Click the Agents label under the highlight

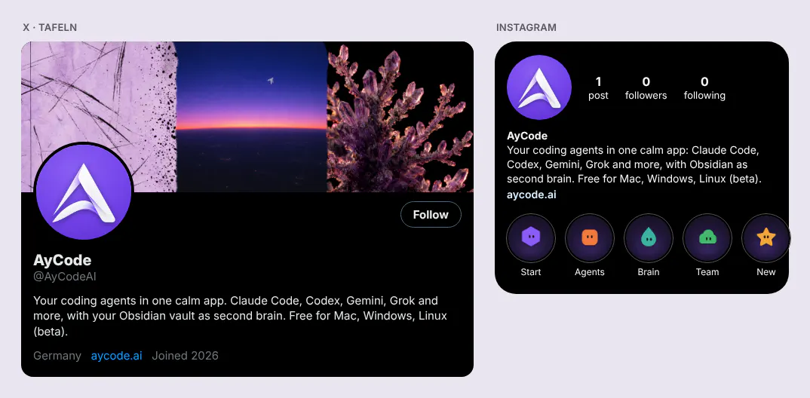(x=590, y=272)
